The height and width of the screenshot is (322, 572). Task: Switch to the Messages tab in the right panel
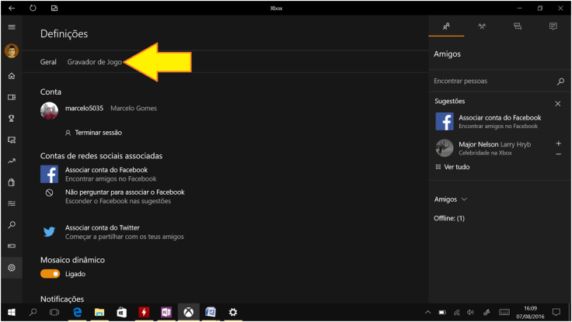pos(553,26)
